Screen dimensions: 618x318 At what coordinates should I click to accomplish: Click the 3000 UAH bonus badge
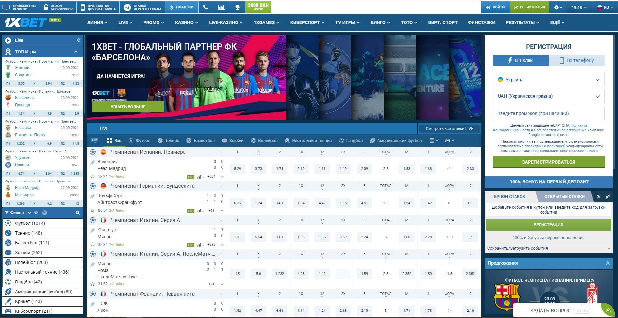pos(258,7)
